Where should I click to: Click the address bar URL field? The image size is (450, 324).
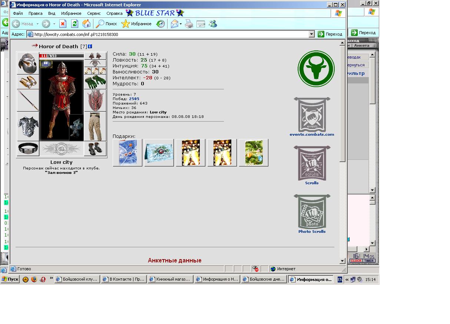click(x=171, y=34)
